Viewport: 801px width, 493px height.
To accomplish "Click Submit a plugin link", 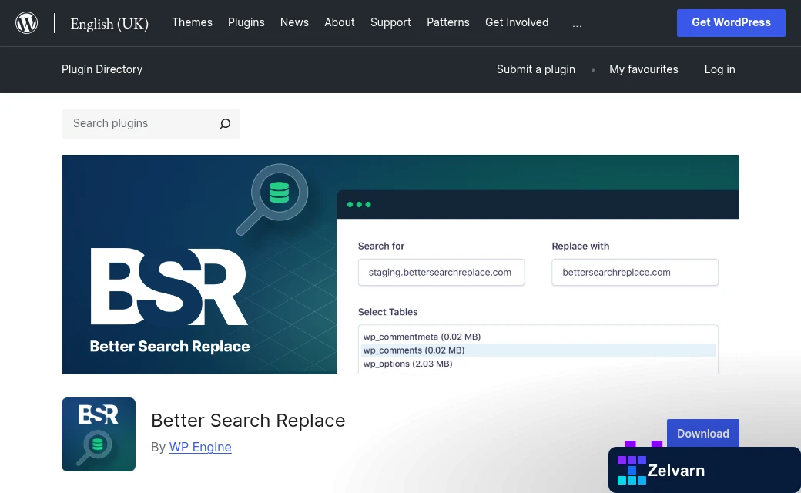I will [x=536, y=69].
